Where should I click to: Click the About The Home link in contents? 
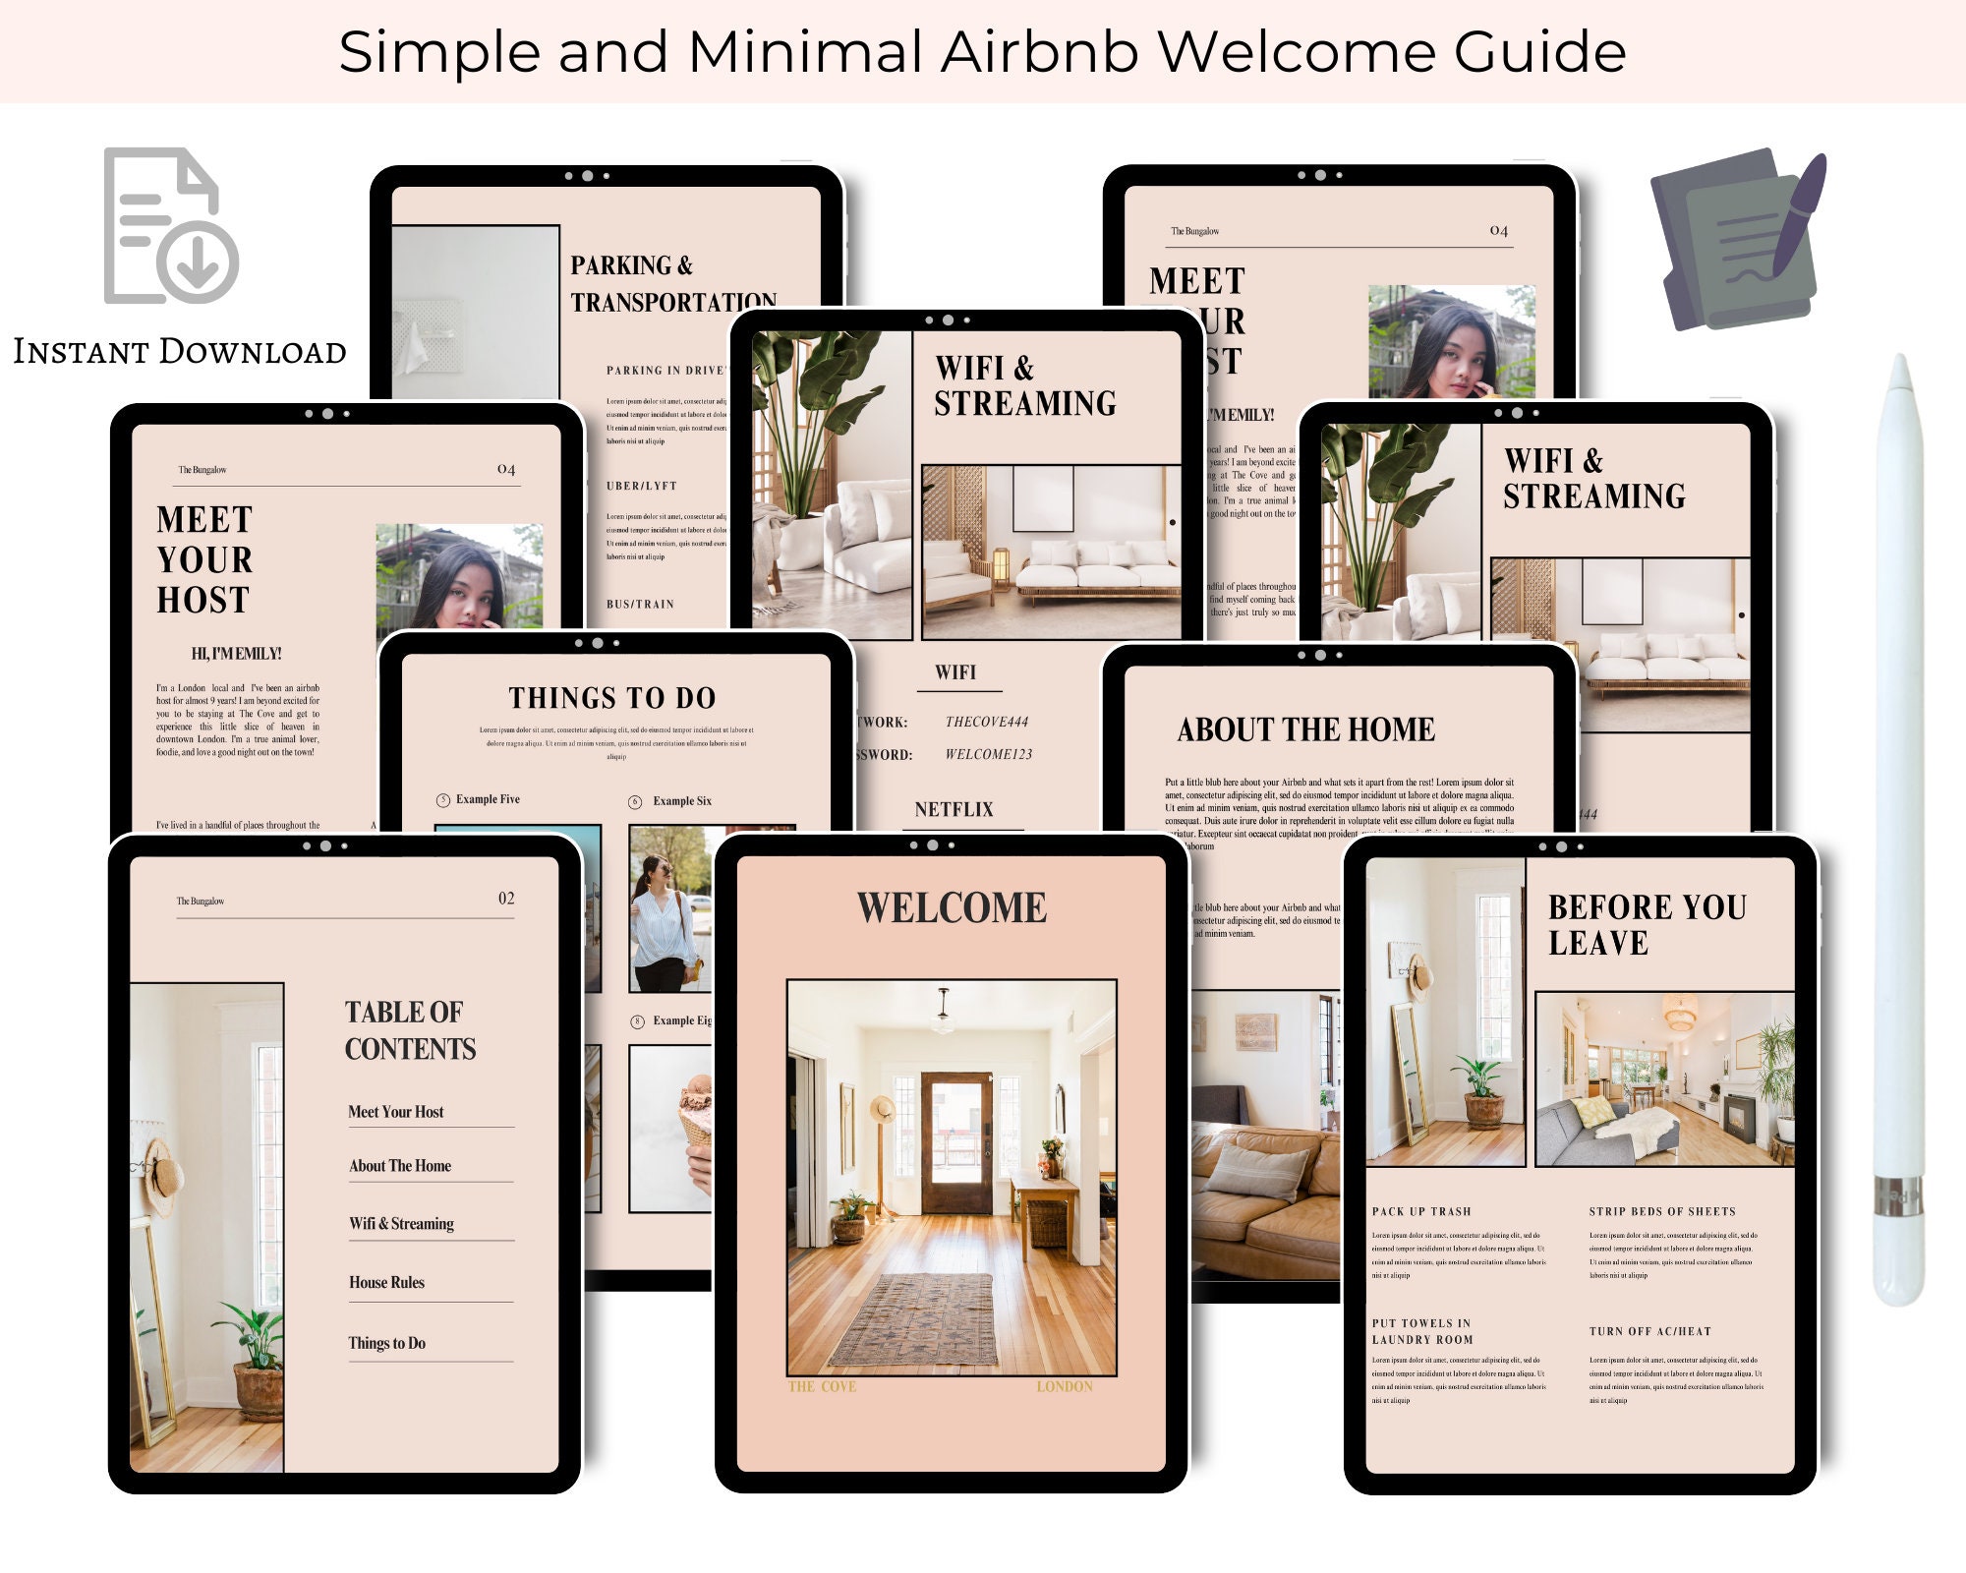coord(398,1167)
